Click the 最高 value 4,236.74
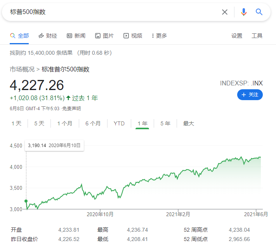The height and width of the screenshot is (248, 276). (137, 230)
